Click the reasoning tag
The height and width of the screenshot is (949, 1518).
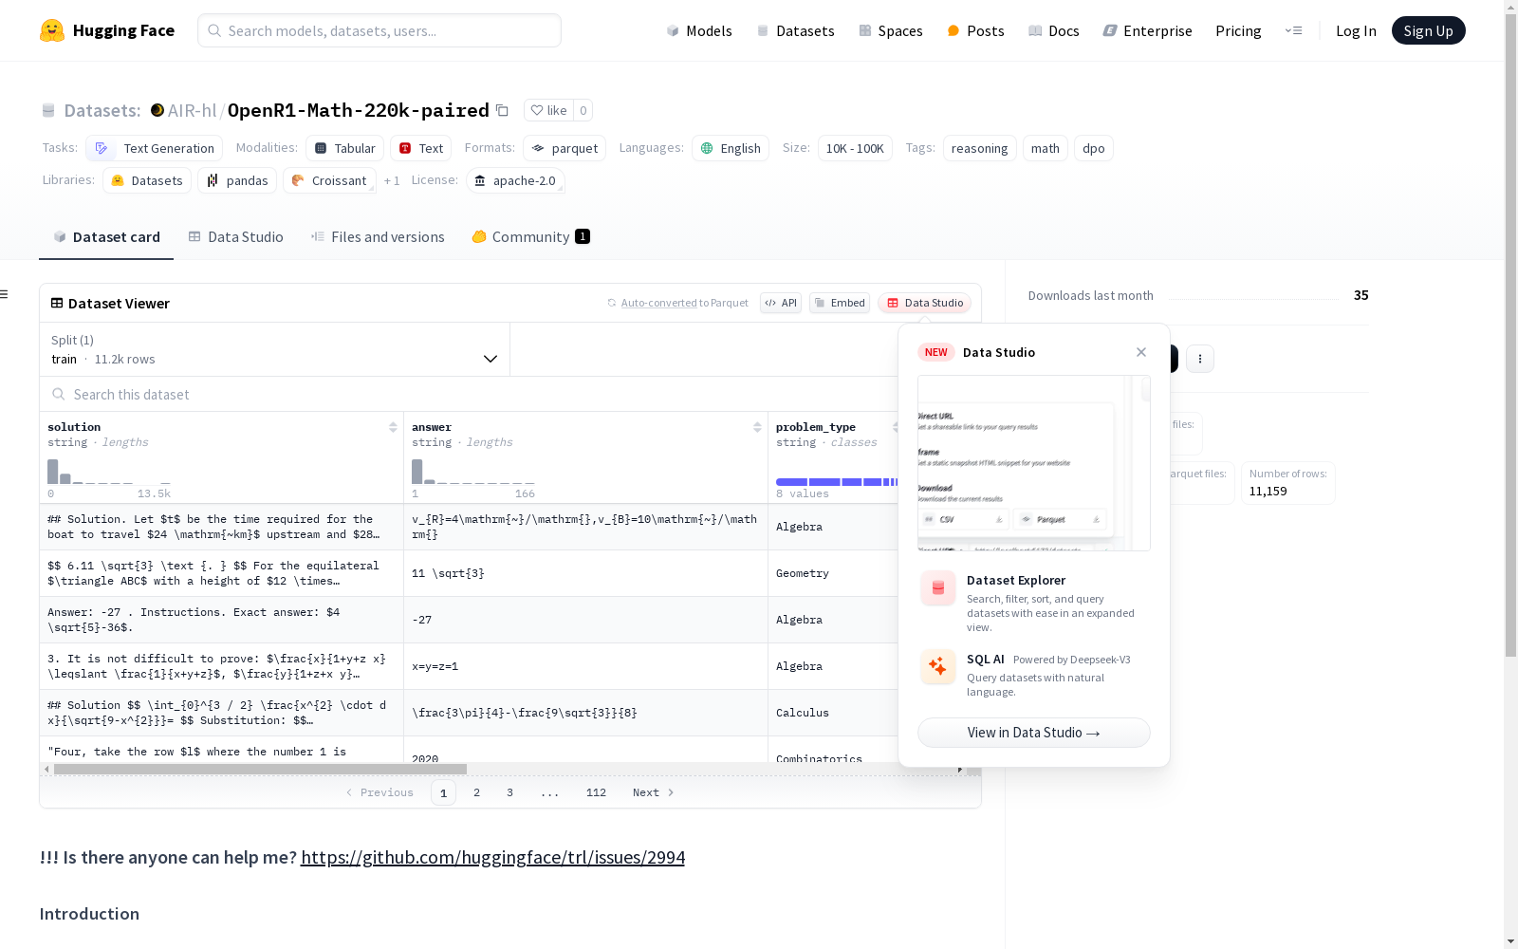pos(979,148)
